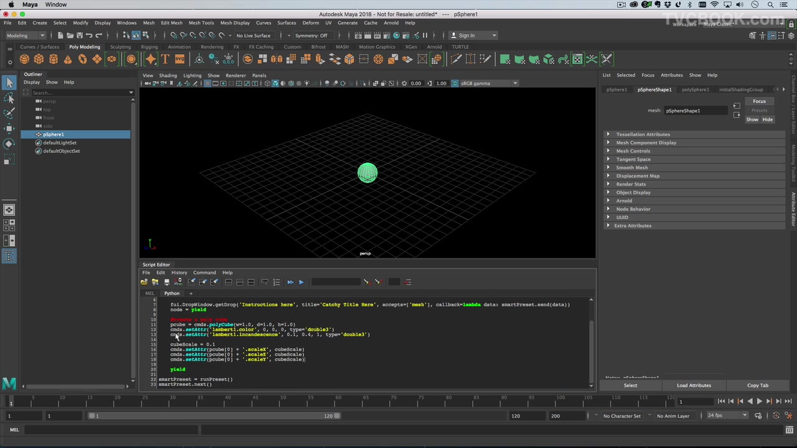The height and width of the screenshot is (448, 797).
Task: Toggle line numbers in Script Editor
Action: click(276, 282)
